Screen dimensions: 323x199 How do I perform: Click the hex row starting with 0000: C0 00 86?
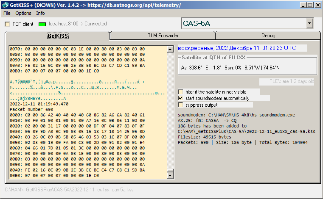point(77,115)
